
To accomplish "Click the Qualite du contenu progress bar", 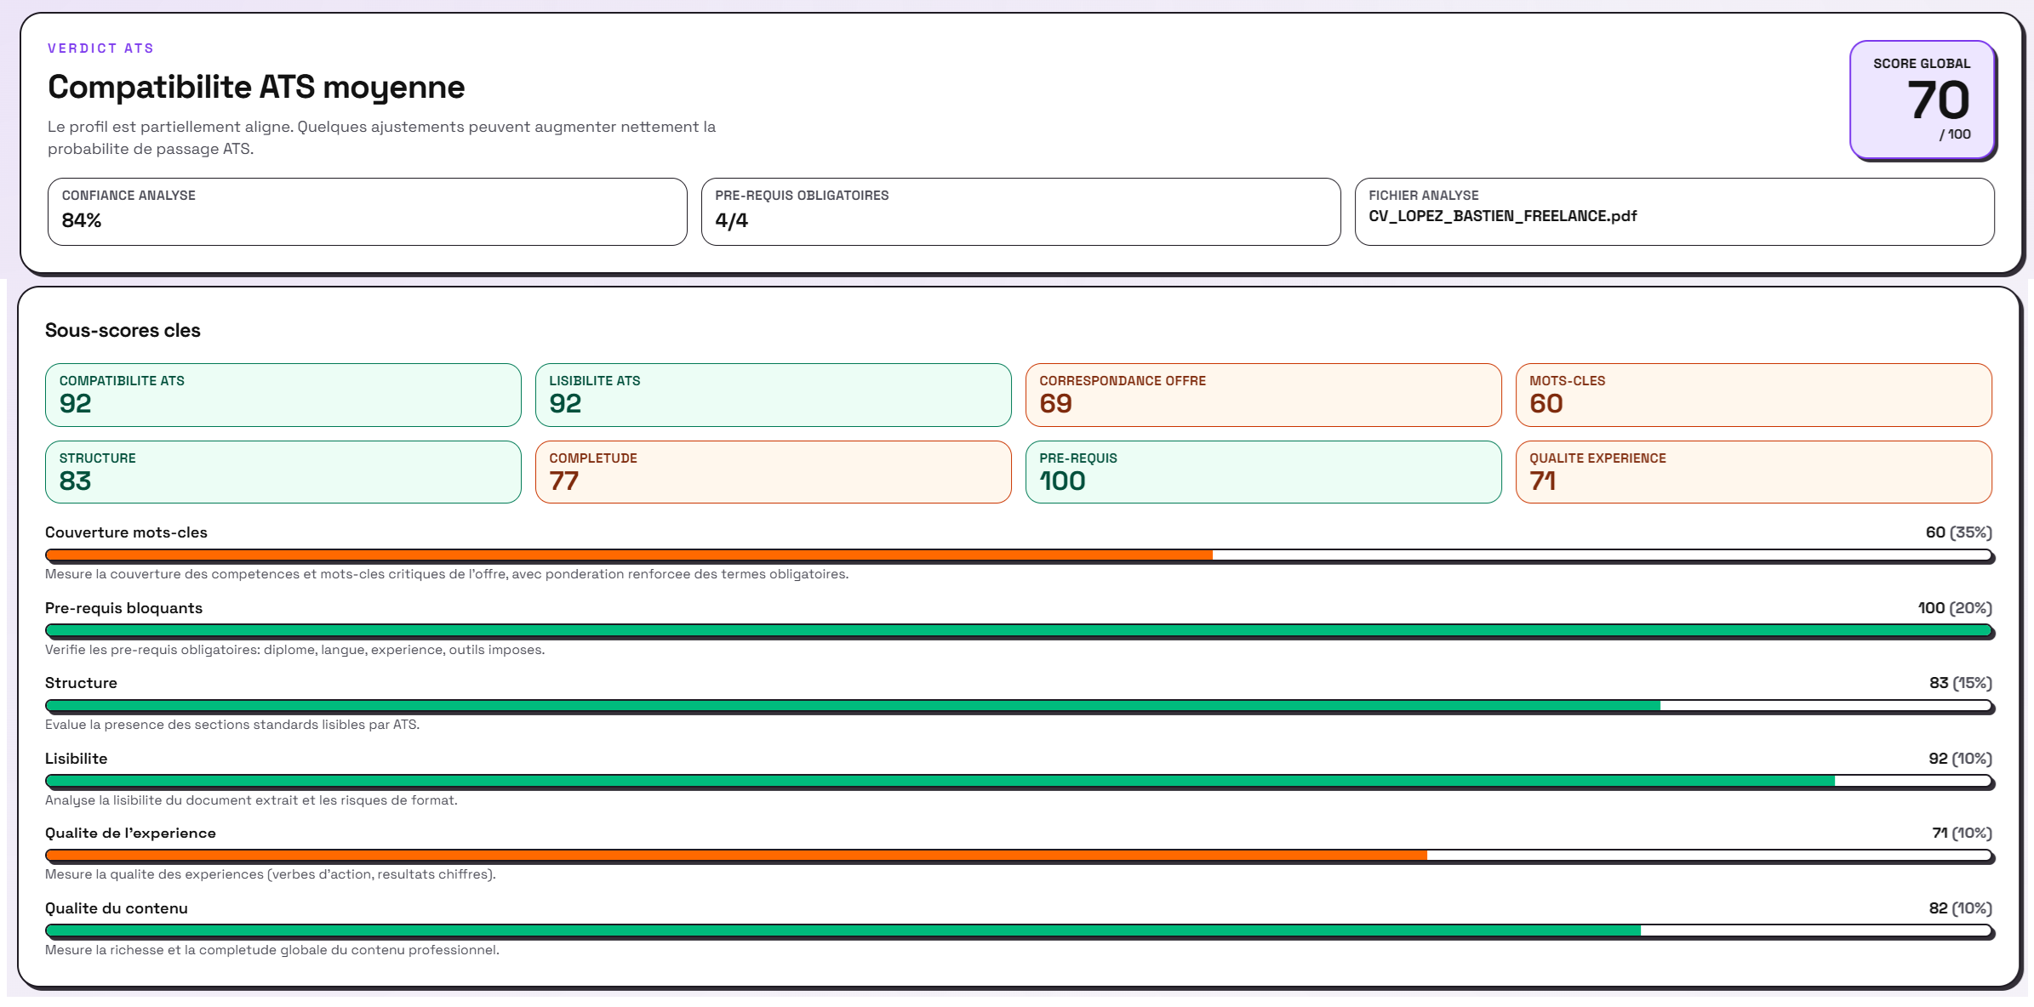I will [x=1020, y=931].
